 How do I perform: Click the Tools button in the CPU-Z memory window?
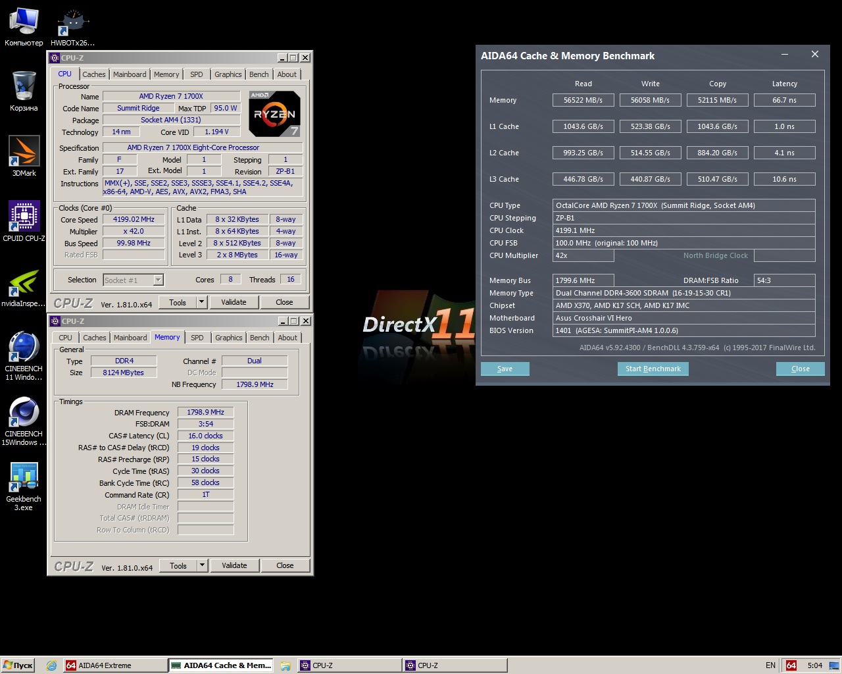[x=178, y=565]
